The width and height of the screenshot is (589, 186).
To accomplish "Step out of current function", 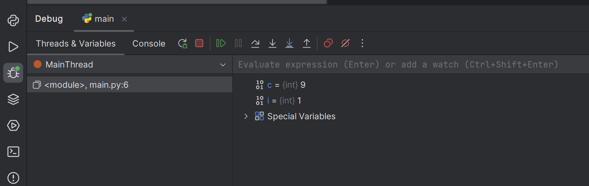I will [307, 43].
